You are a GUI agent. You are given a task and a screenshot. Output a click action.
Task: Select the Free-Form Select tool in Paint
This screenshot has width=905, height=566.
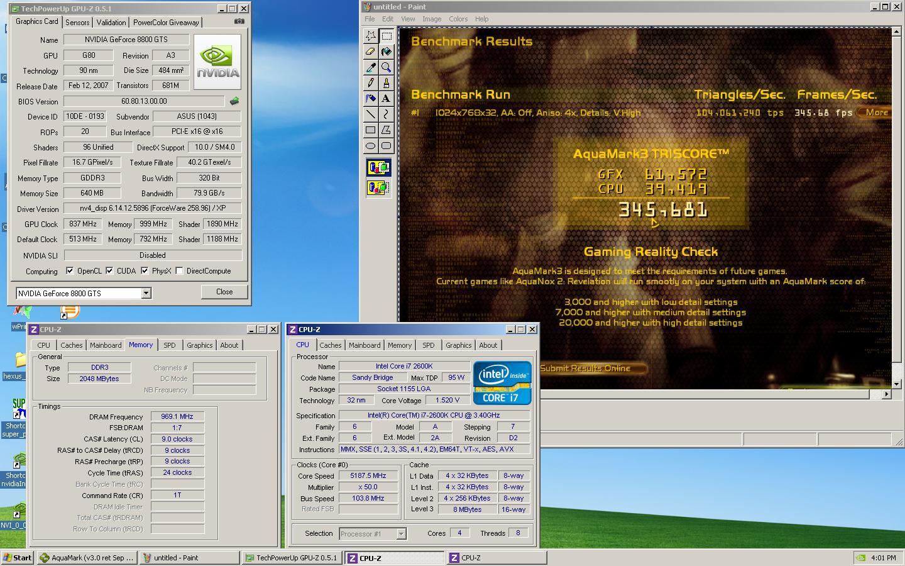point(371,36)
